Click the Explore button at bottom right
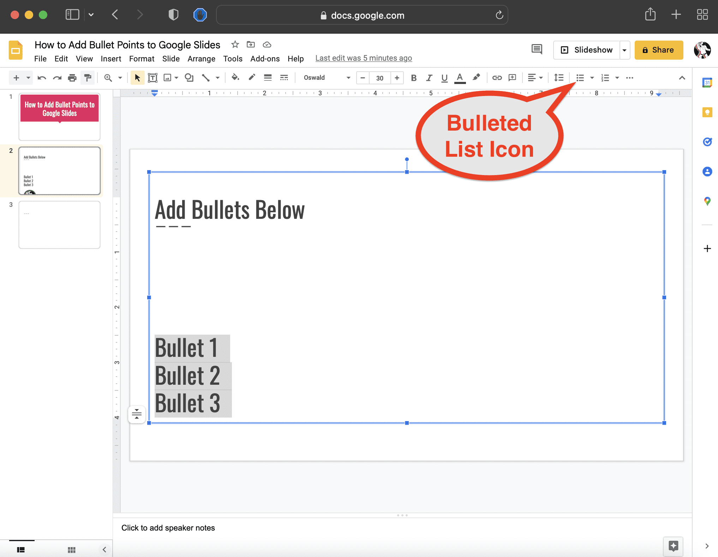This screenshot has width=718, height=557. (673, 546)
